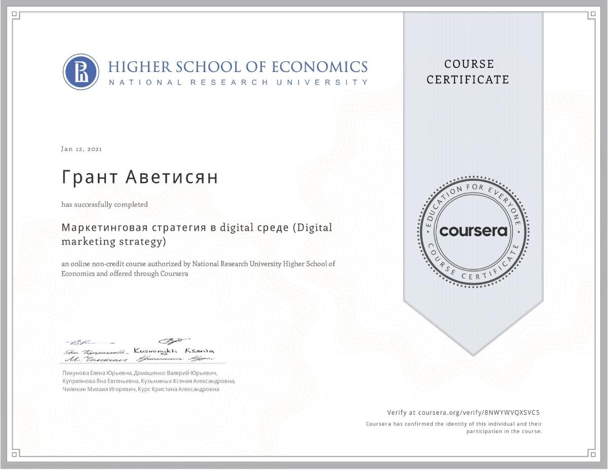Image resolution: width=608 pixels, height=470 pixels.
Task: Click the Coursera identity confirmation note
Action: coord(454,427)
